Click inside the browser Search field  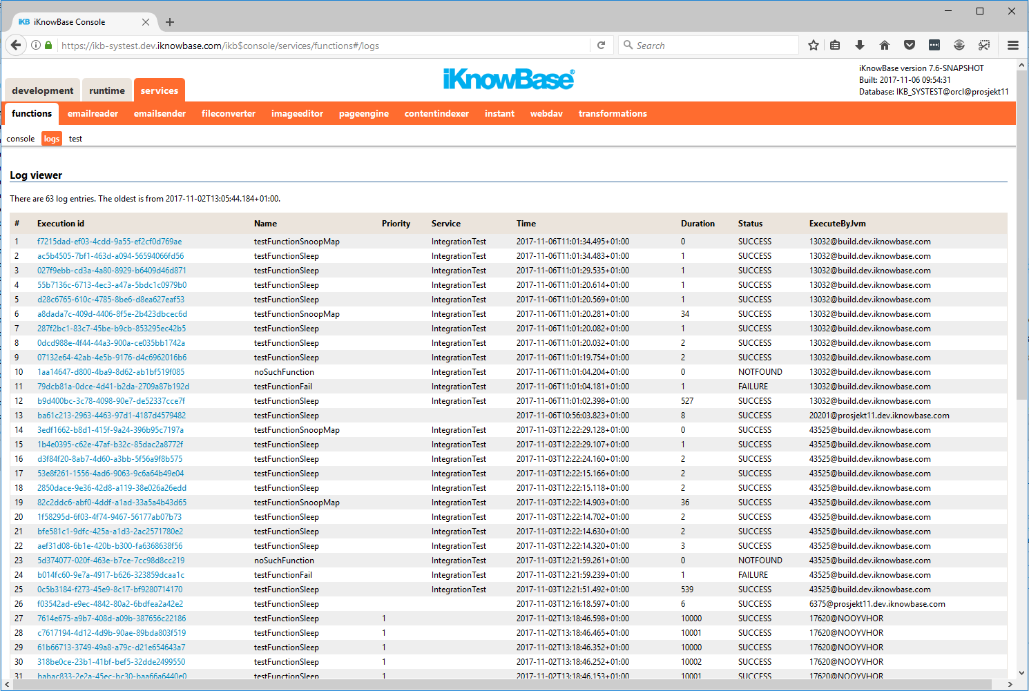tap(709, 46)
